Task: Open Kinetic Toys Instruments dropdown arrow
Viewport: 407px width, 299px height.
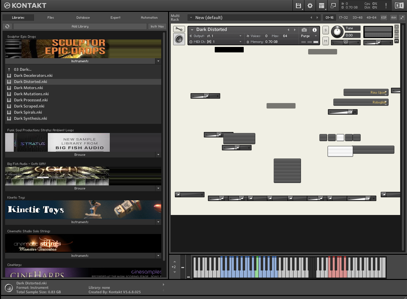Action: pyautogui.click(x=159, y=222)
